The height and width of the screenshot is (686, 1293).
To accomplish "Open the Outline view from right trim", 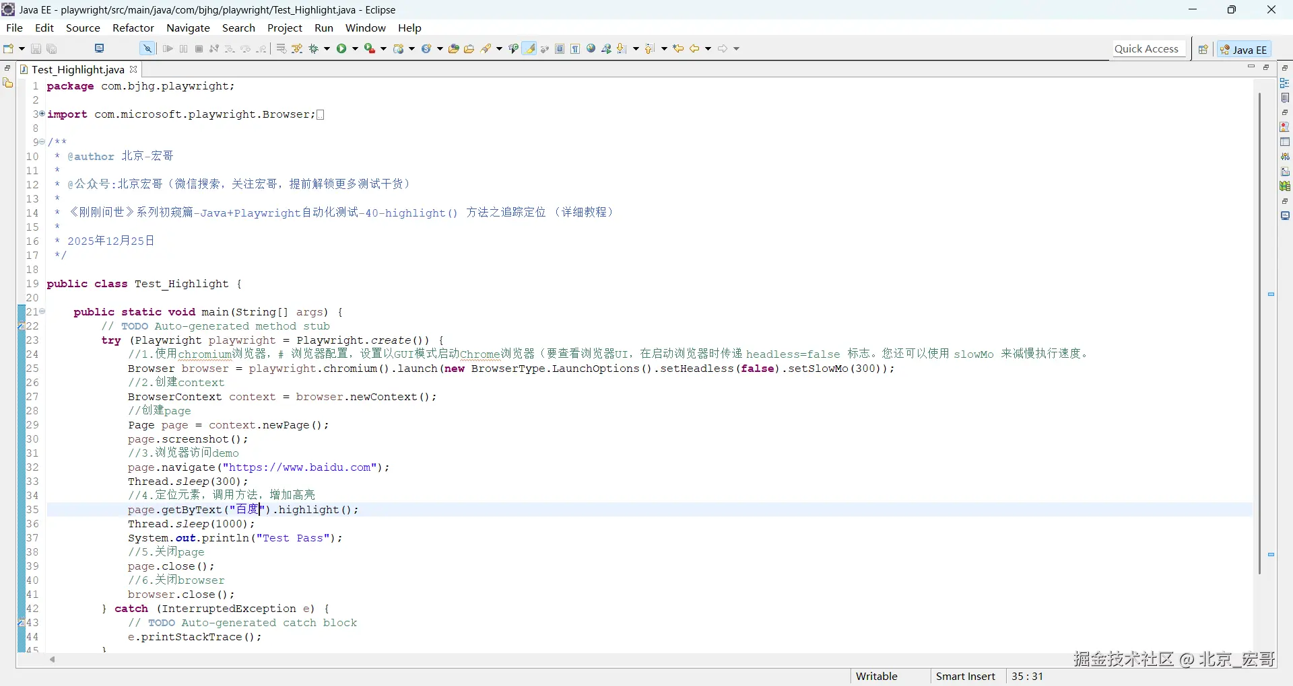I will [x=1285, y=83].
